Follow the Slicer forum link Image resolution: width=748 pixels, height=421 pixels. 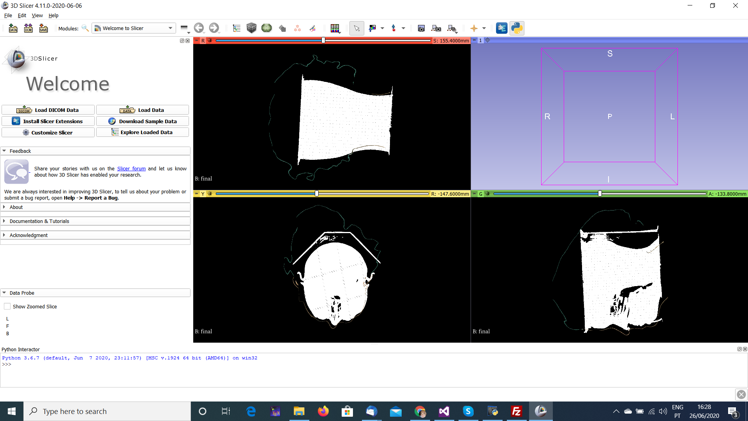coord(131,169)
